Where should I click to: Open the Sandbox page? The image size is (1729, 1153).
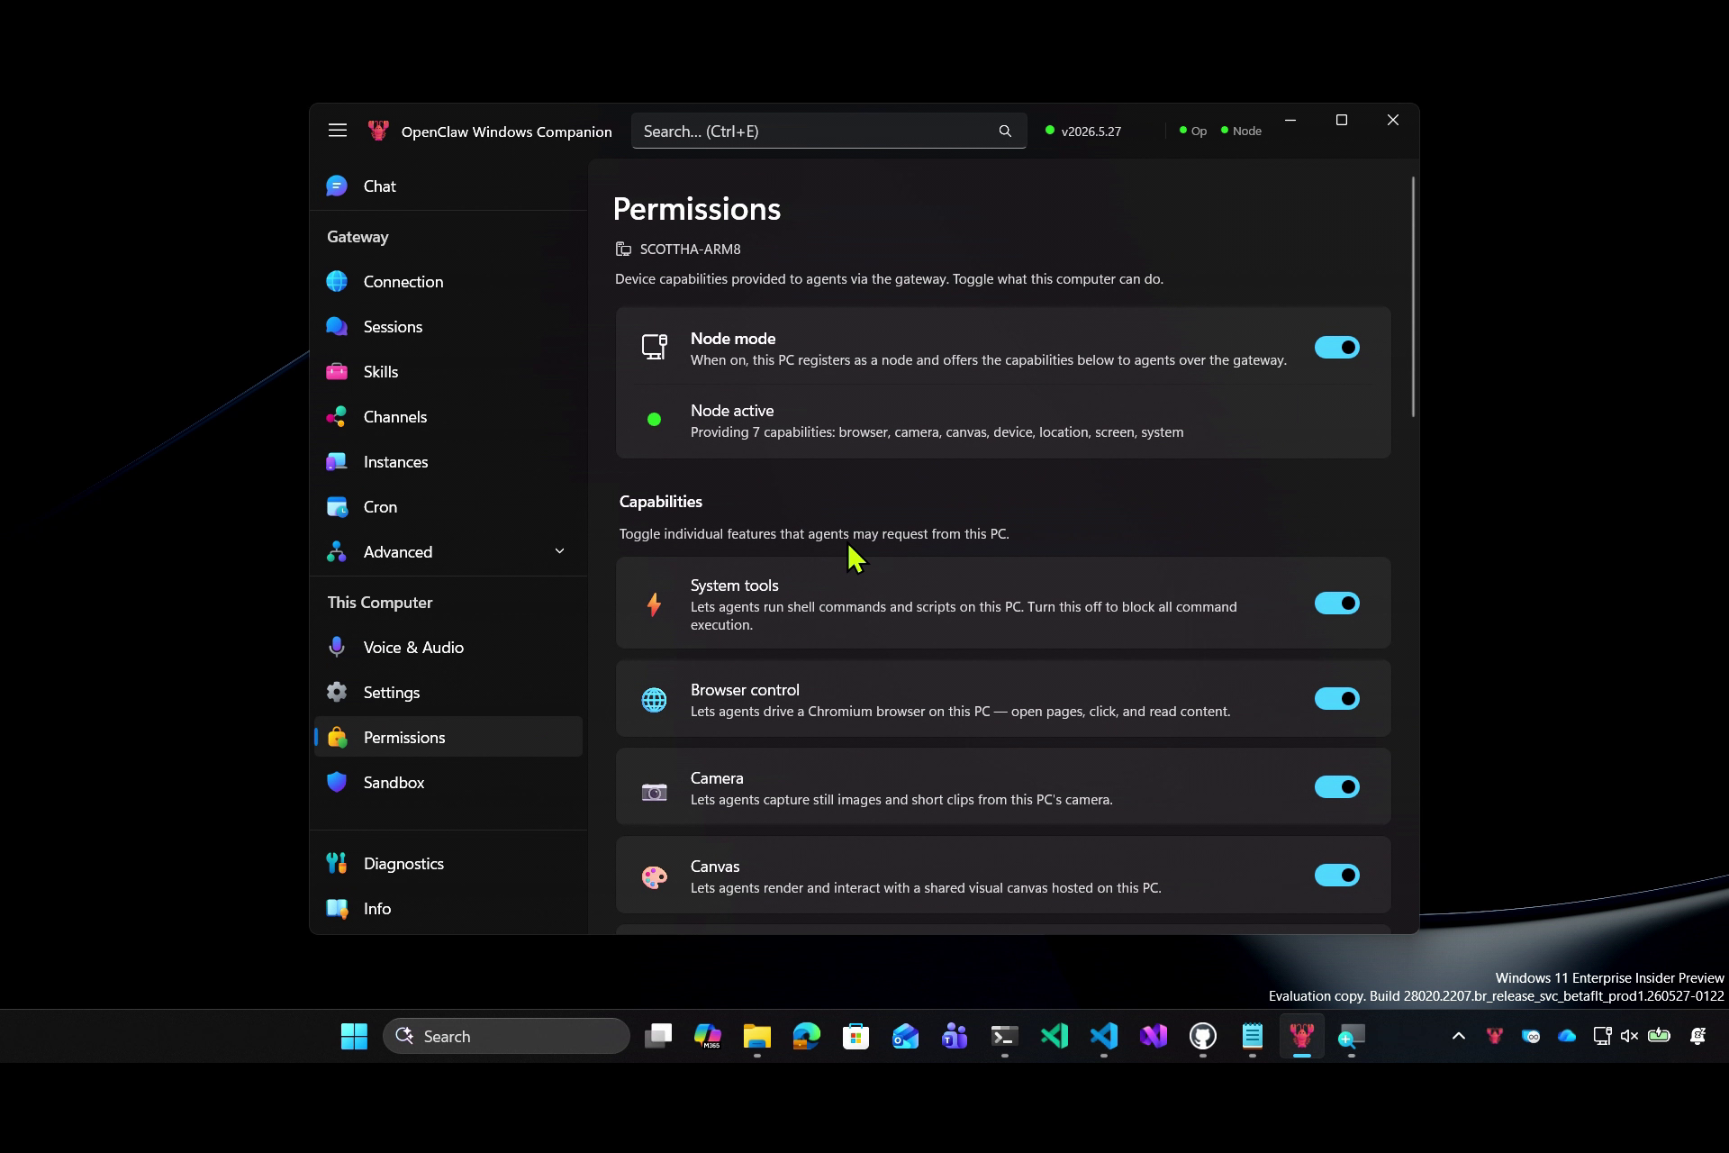click(448, 782)
